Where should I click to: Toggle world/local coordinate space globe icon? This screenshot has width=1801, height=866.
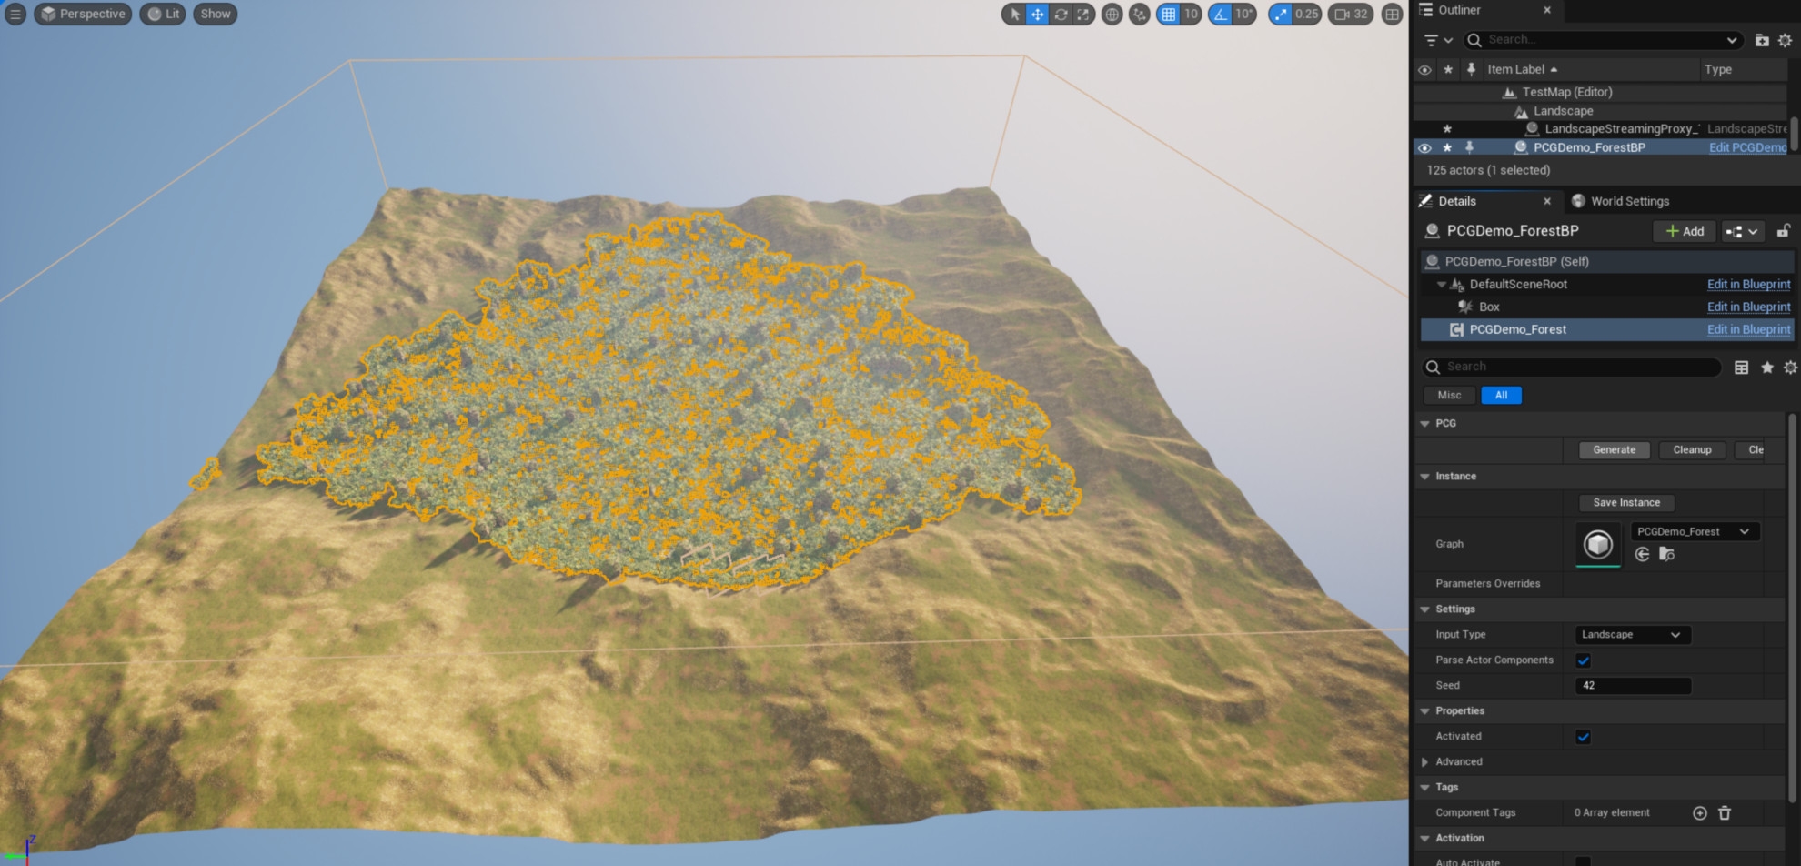[x=1112, y=15]
